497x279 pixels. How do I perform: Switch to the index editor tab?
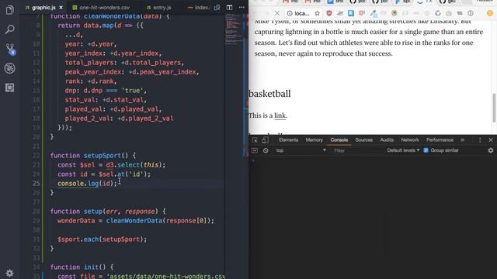click(x=198, y=7)
